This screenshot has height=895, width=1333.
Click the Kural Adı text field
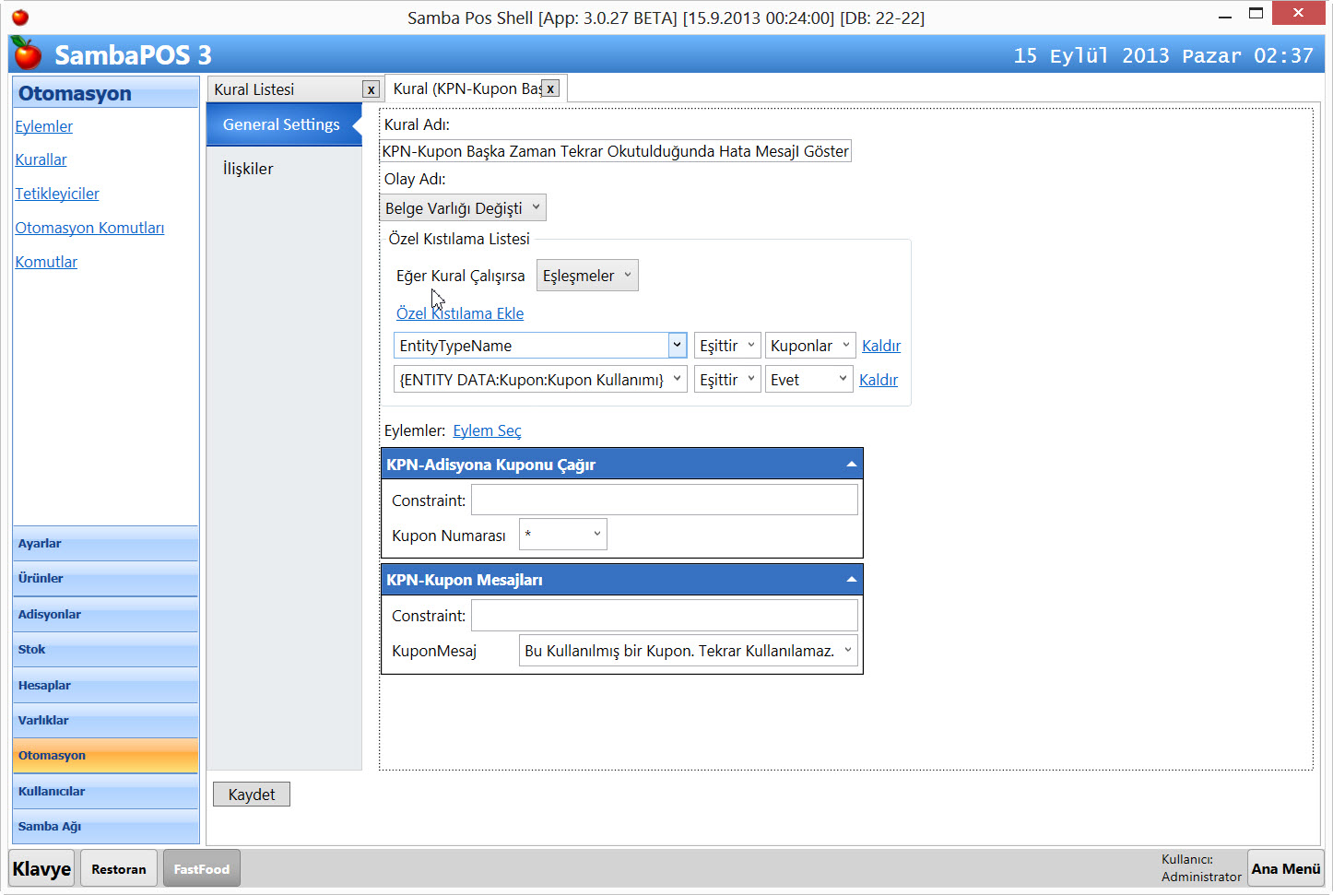(x=615, y=151)
